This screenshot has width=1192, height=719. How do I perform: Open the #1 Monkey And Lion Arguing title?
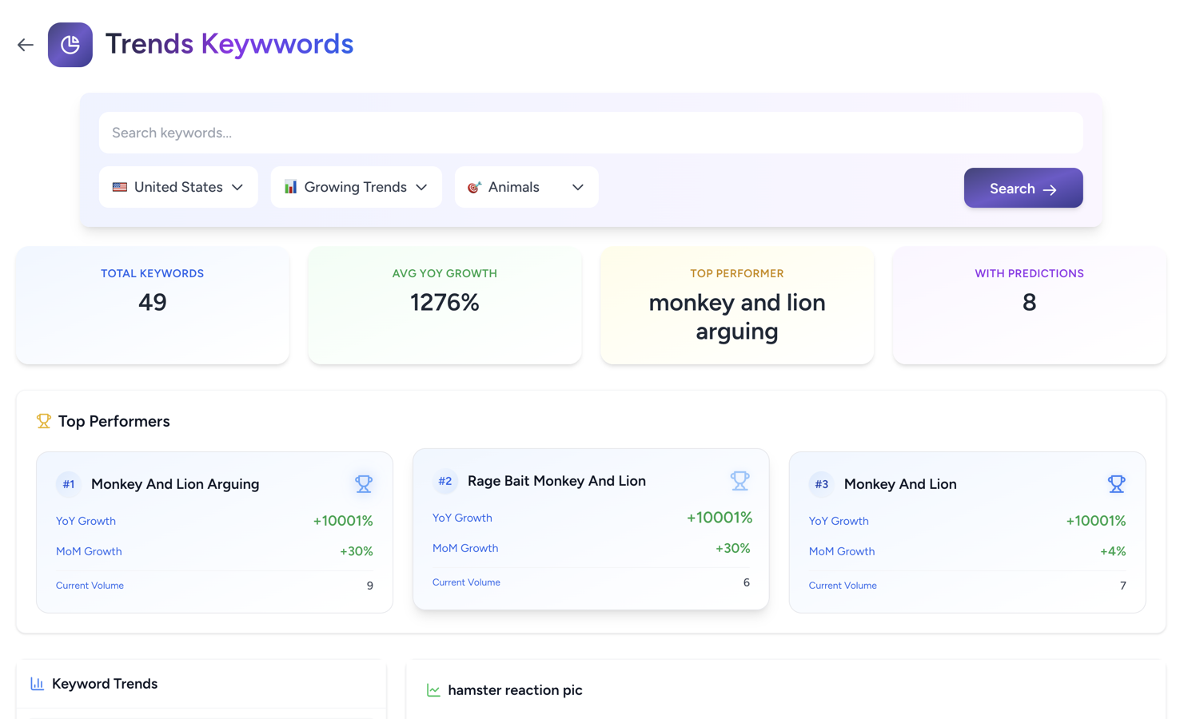(x=175, y=484)
